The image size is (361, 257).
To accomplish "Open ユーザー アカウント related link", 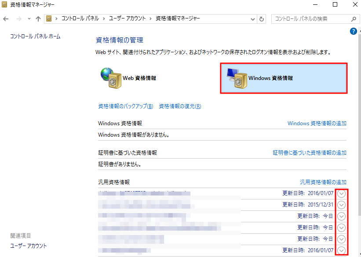I will (28, 246).
